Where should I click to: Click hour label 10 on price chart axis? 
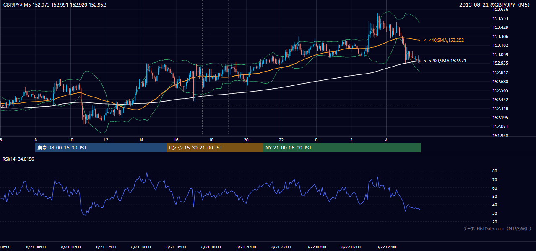click(71, 140)
